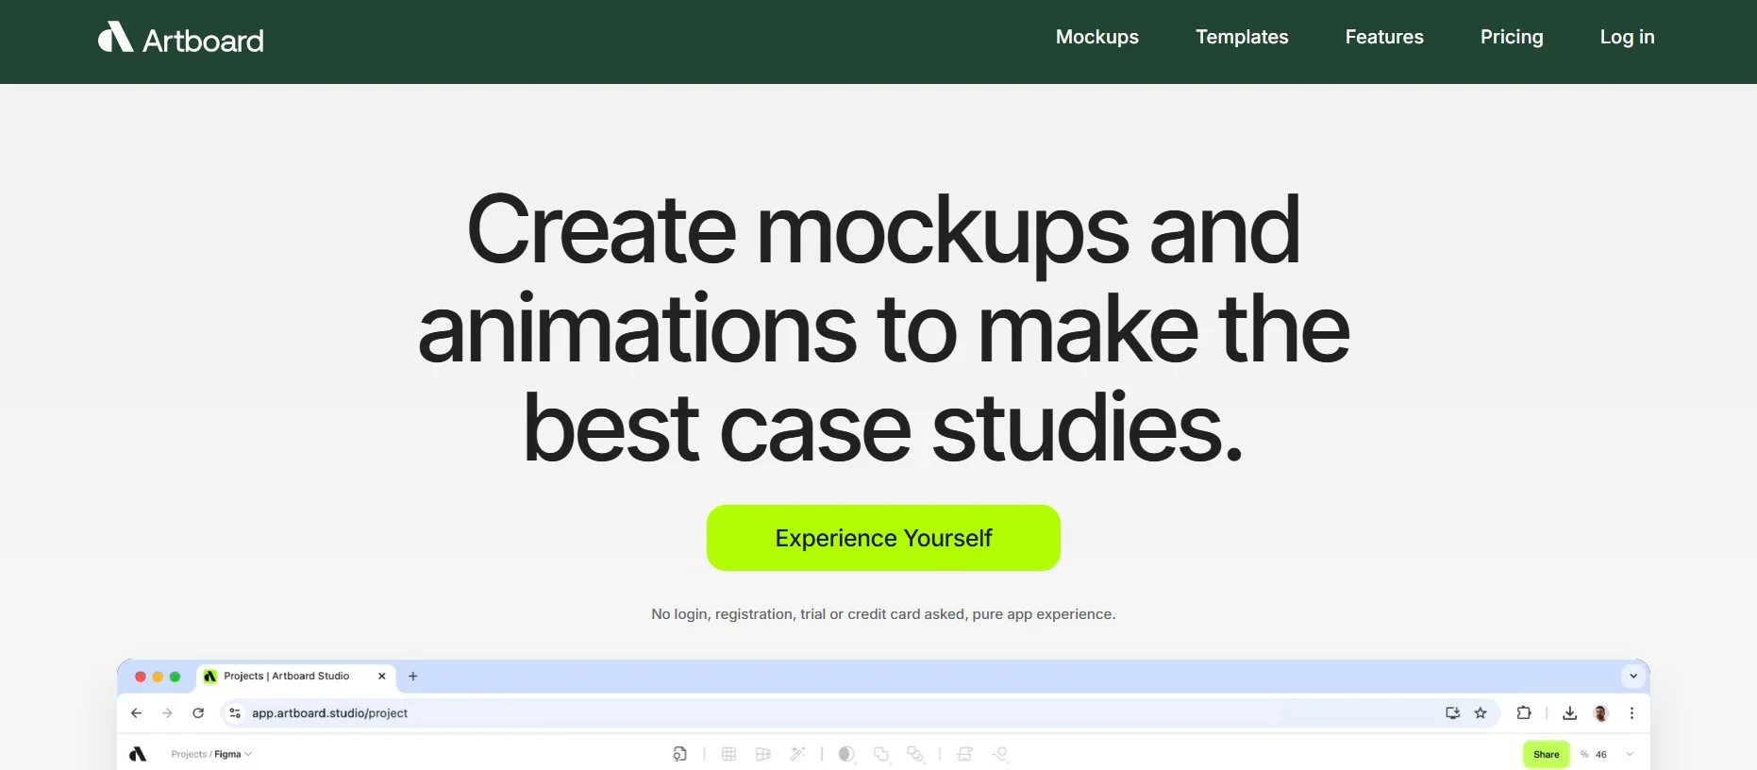Click the reload icon in mockup browser

198,713
